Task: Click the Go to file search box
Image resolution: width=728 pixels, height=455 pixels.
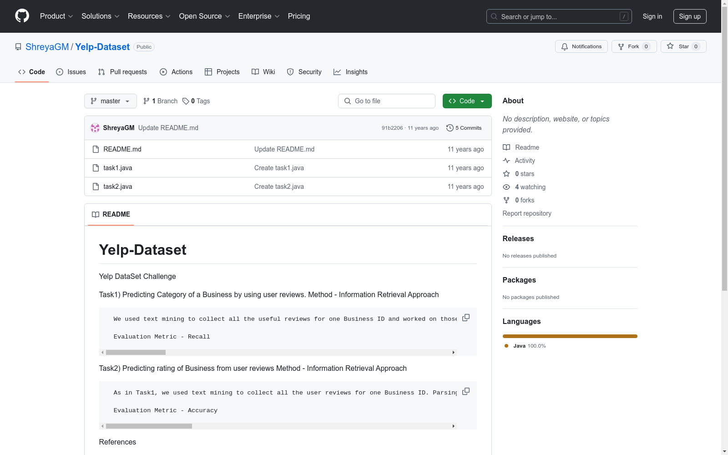Action: click(387, 101)
